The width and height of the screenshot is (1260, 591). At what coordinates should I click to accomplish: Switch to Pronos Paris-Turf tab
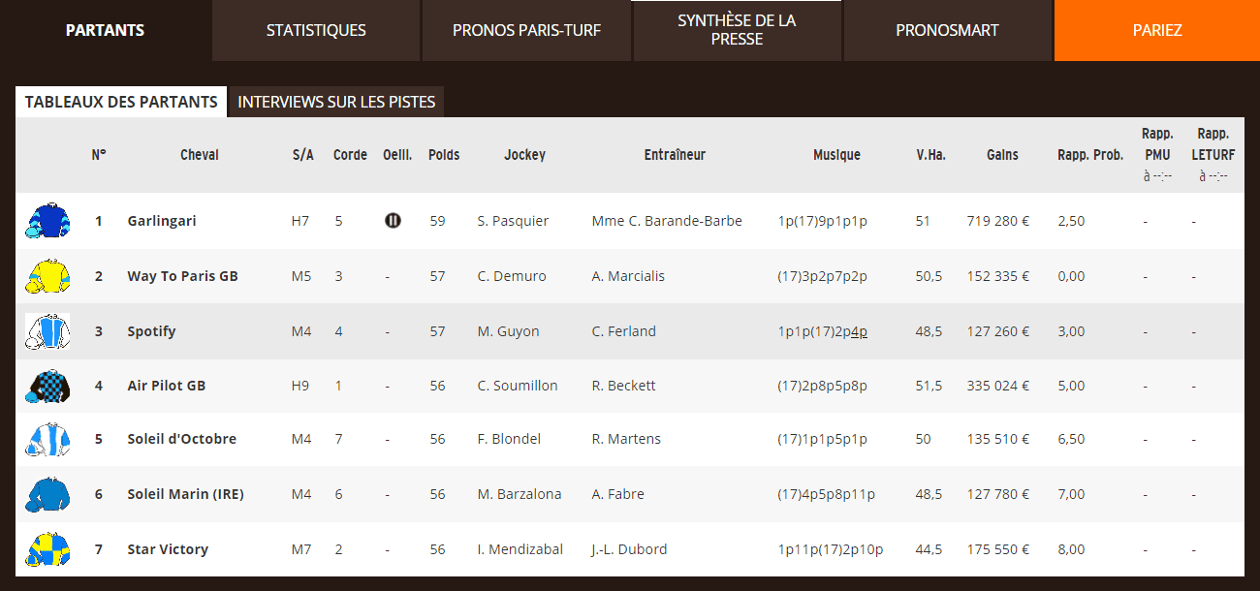tap(526, 30)
